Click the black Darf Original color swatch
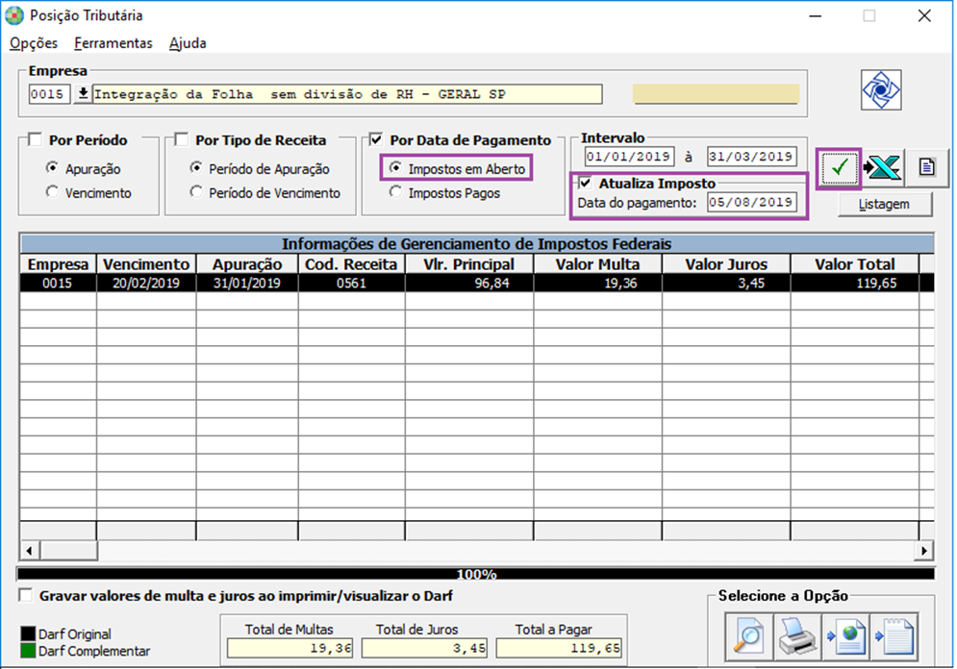This screenshot has height=669, width=957. point(28,633)
